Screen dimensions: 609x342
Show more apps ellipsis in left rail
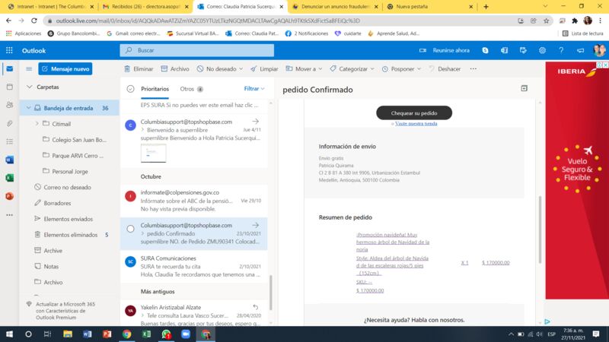click(10, 215)
